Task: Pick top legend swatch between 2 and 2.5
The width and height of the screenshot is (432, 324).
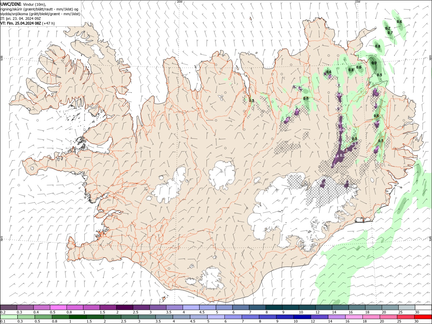Action: click(x=125, y=307)
